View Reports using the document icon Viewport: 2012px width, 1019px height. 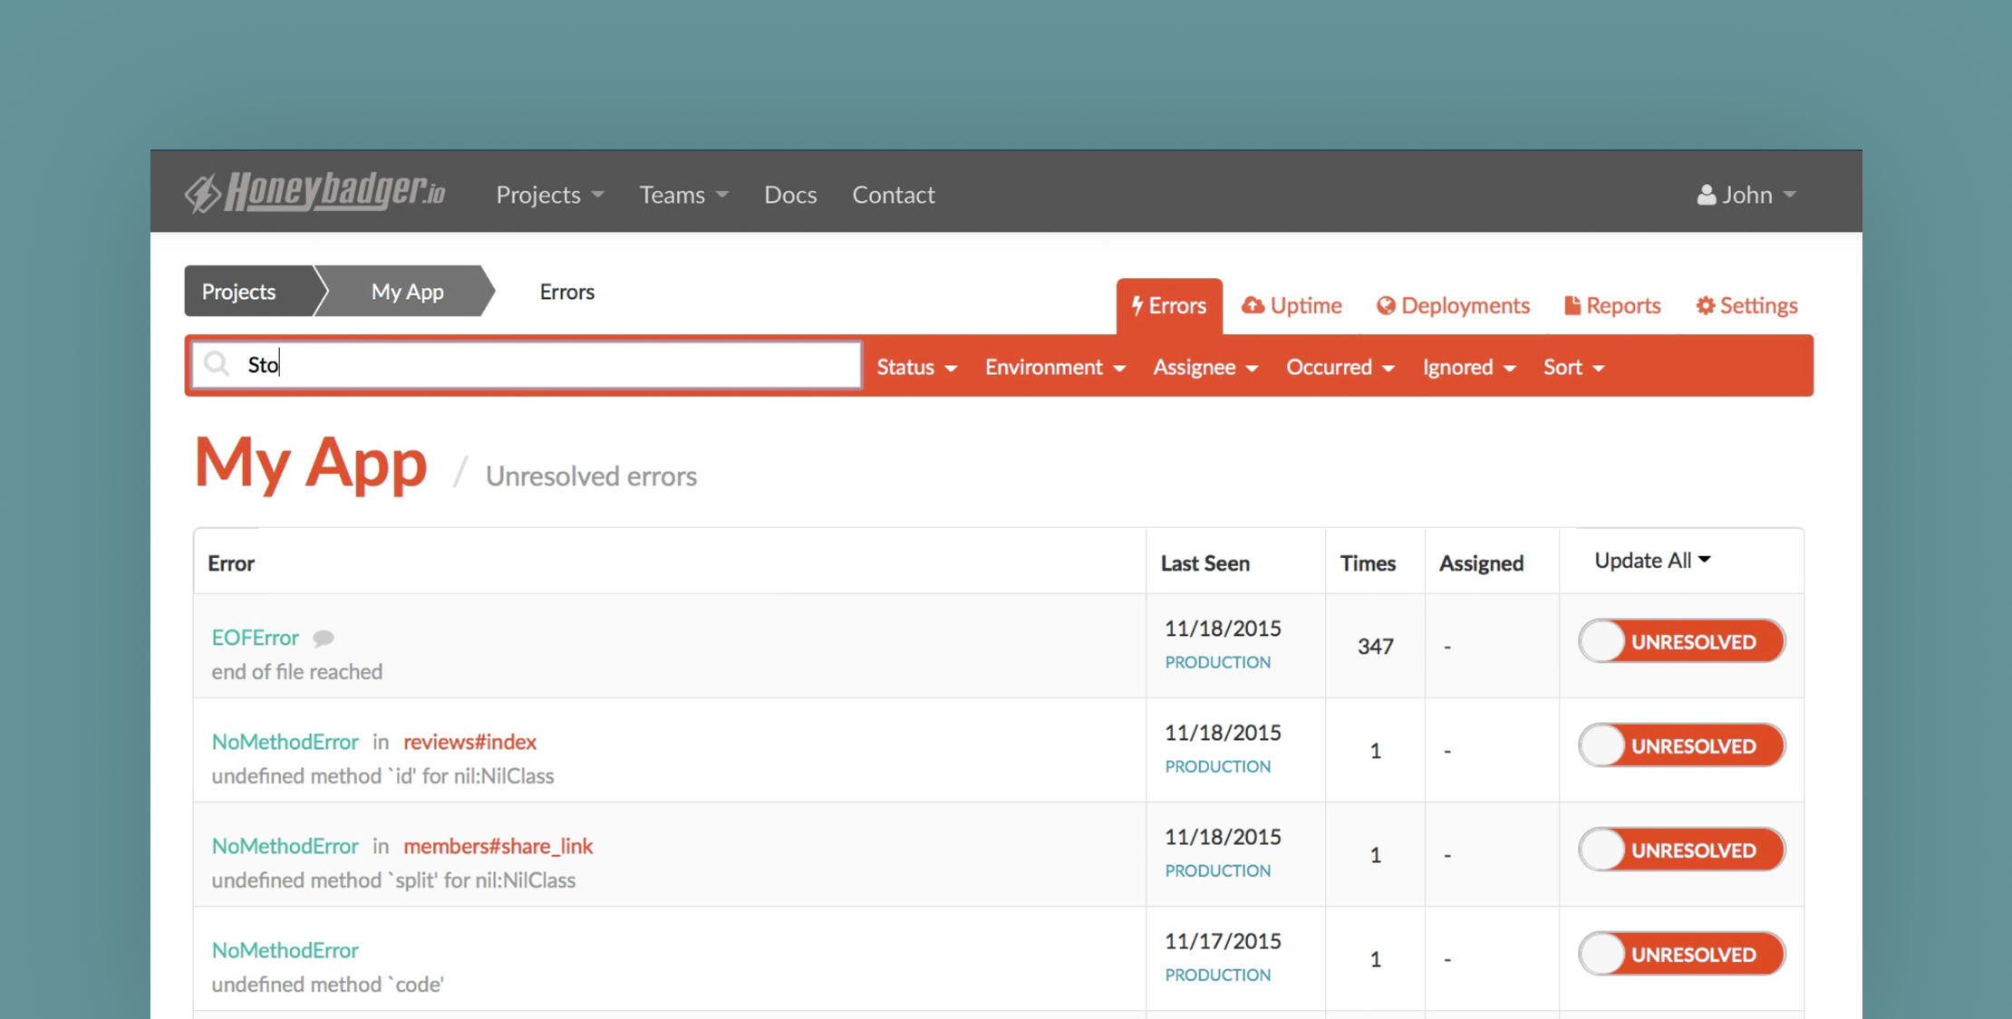(x=1572, y=305)
